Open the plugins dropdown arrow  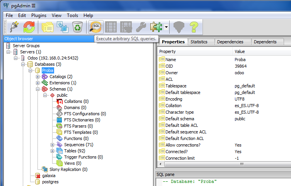(166, 27)
